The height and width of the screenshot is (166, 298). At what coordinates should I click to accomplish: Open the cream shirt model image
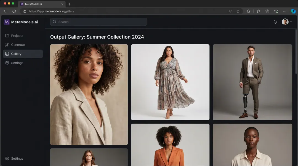[x=252, y=145]
